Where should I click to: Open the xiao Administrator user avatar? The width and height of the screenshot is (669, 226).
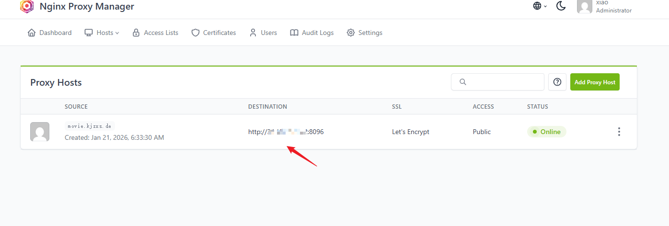coord(584,6)
